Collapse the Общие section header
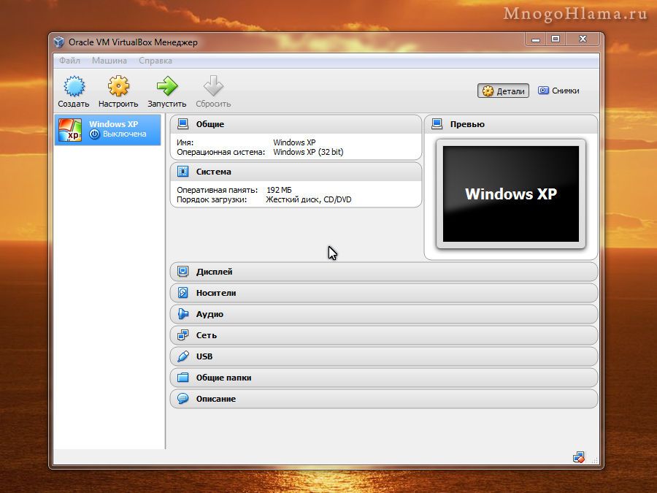The image size is (657, 493). [x=296, y=124]
